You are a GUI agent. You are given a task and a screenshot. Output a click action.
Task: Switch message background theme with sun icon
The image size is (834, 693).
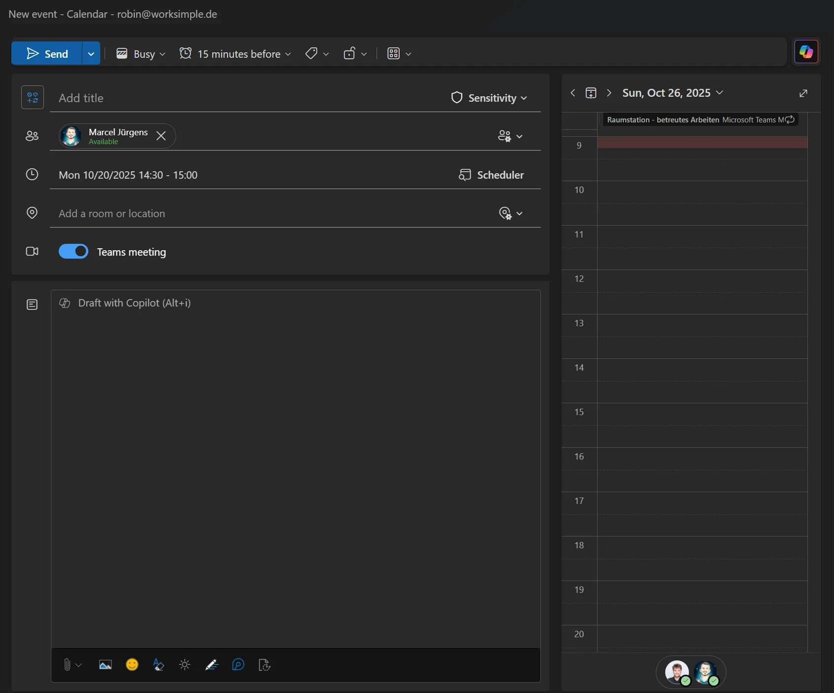tap(185, 664)
